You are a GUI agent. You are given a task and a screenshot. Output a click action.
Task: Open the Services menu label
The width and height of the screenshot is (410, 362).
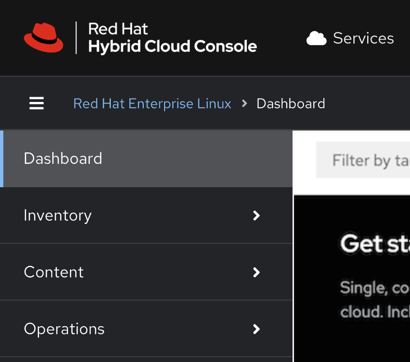[x=363, y=38]
